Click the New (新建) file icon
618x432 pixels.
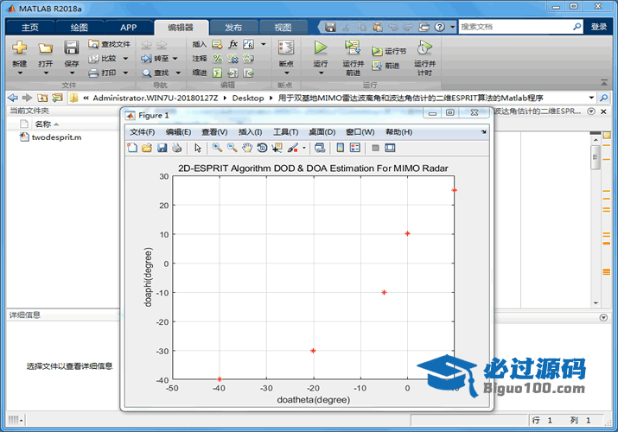19,48
